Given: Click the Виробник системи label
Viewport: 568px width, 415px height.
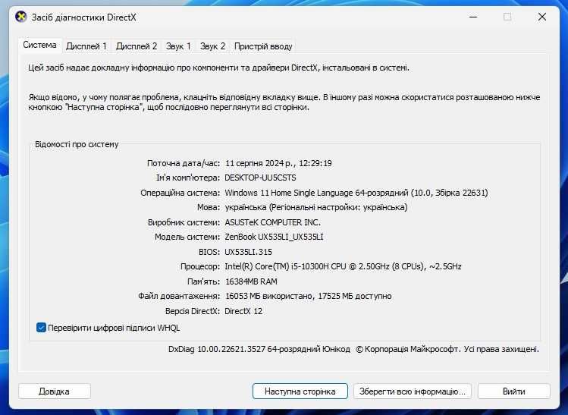Looking at the screenshot, I should pos(184,222).
